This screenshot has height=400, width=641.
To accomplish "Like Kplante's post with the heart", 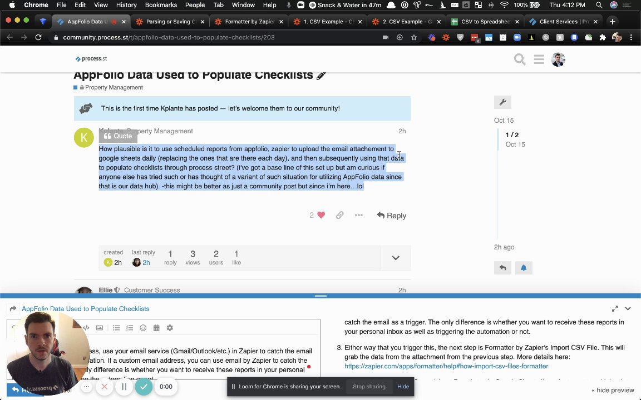I will point(321,215).
